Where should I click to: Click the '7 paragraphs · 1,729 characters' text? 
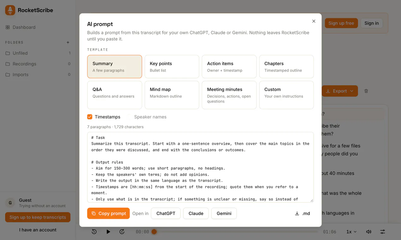click(115, 127)
